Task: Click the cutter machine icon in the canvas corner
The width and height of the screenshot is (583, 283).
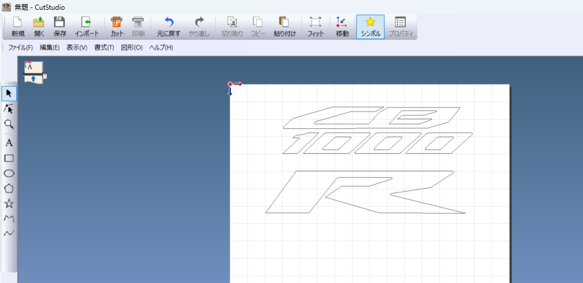Action: point(34,72)
